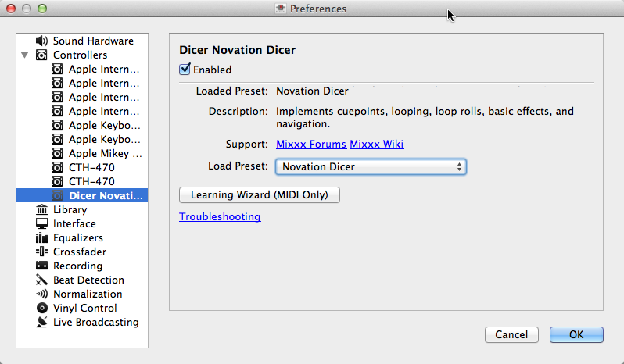Click the Interface monitor icon
This screenshot has width=624, height=364.
tap(41, 223)
